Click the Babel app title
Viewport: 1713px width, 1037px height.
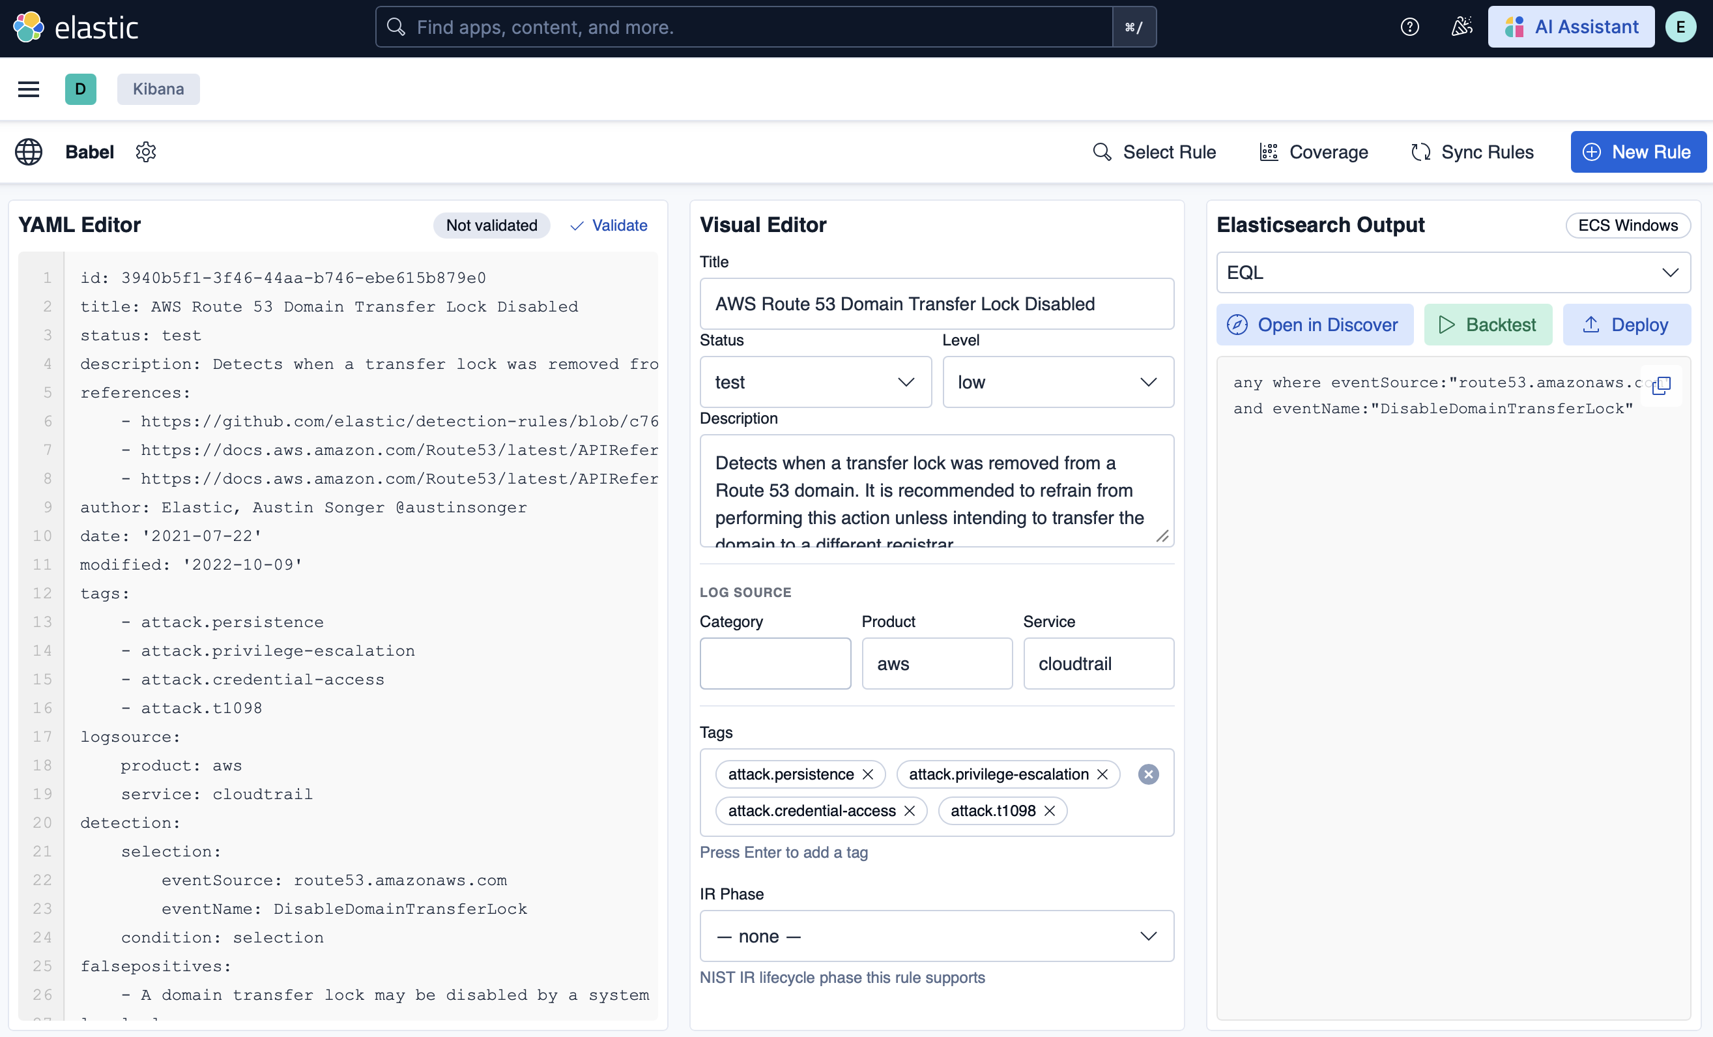tap(90, 152)
